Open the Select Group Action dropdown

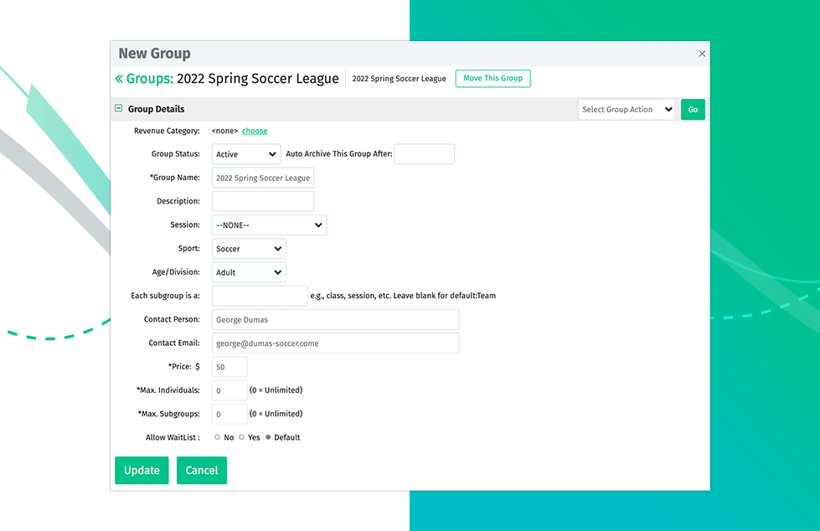tap(626, 110)
